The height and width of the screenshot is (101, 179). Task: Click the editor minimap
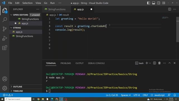[165, 18]
